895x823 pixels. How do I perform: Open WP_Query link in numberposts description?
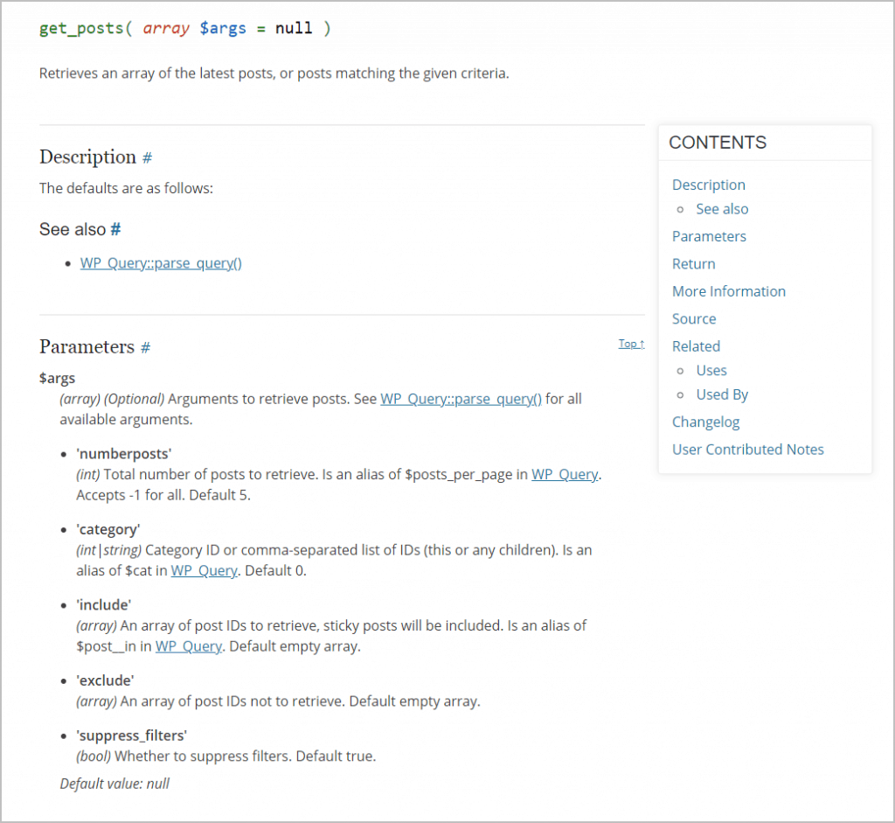pos(565,475)
